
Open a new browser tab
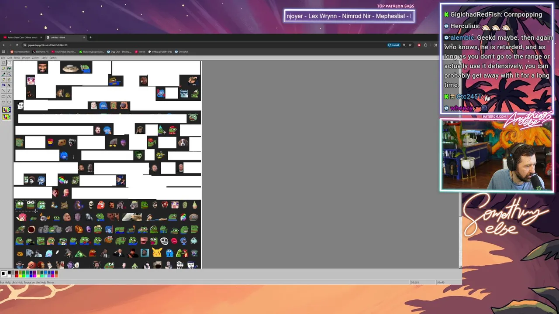tap(90, 38)
